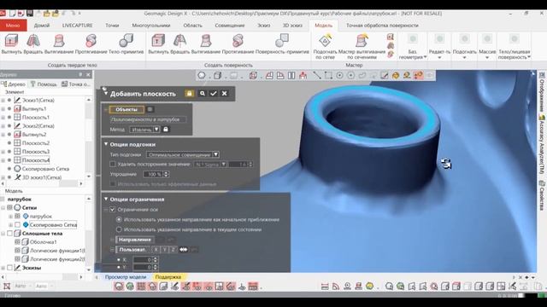
Task: Toggle visibility checkbox for Эскизы
Action: point(9,268)
